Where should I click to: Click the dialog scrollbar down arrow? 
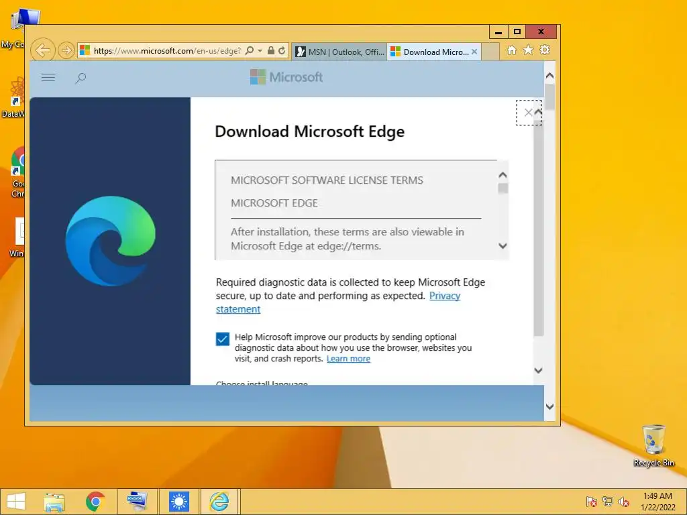(x=539, y=370)
